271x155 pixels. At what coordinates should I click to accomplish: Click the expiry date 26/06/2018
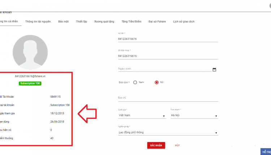(x=57, y=121)
